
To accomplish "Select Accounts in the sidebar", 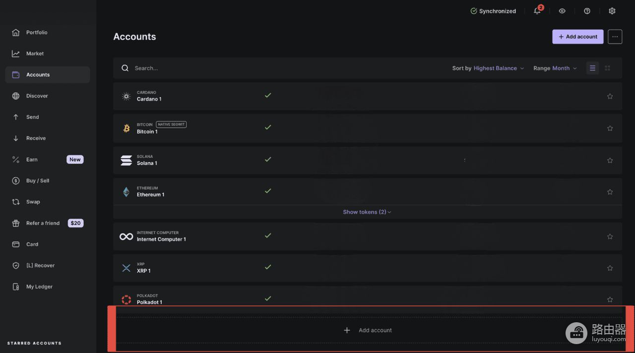I will [x=48, y=75].
